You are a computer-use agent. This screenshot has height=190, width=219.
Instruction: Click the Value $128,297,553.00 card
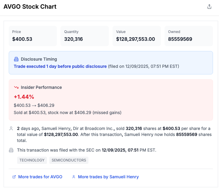pyautogui.click(x=137, y=36)
